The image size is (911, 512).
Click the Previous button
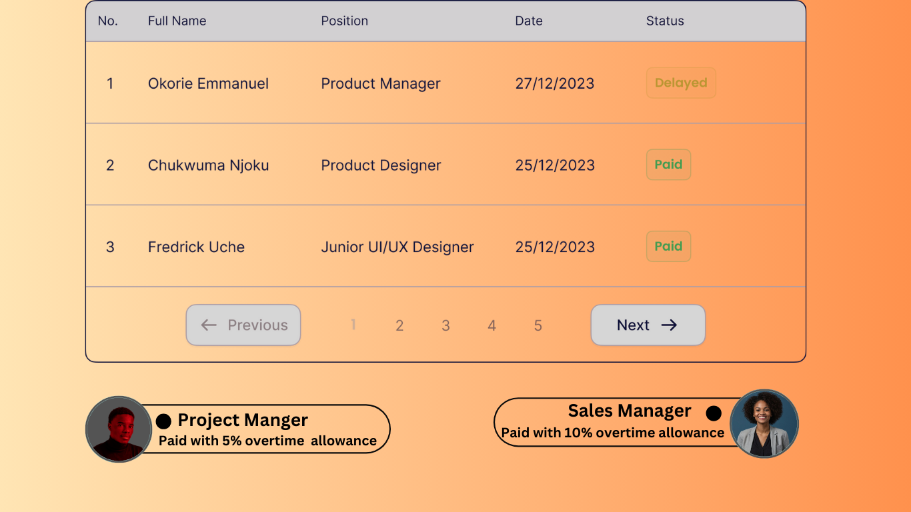[x=243, y=325]
